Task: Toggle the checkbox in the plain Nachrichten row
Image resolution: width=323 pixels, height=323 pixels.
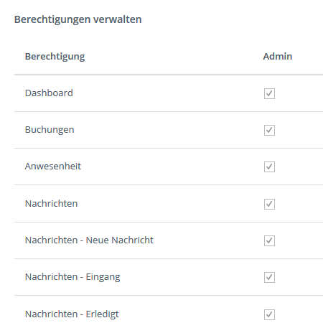Action: point(269,204)
